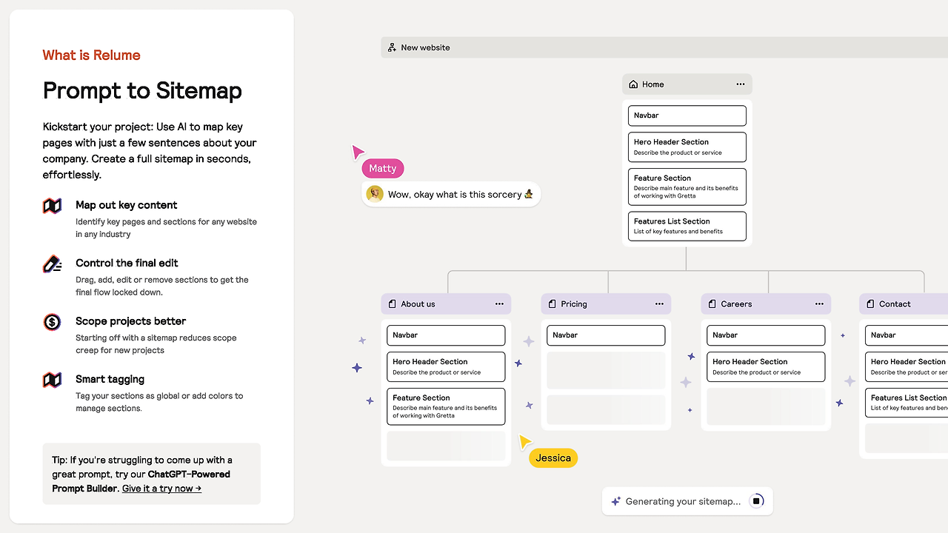
Task: Click the 'Map out key content' heading
Action: point(127,205)
